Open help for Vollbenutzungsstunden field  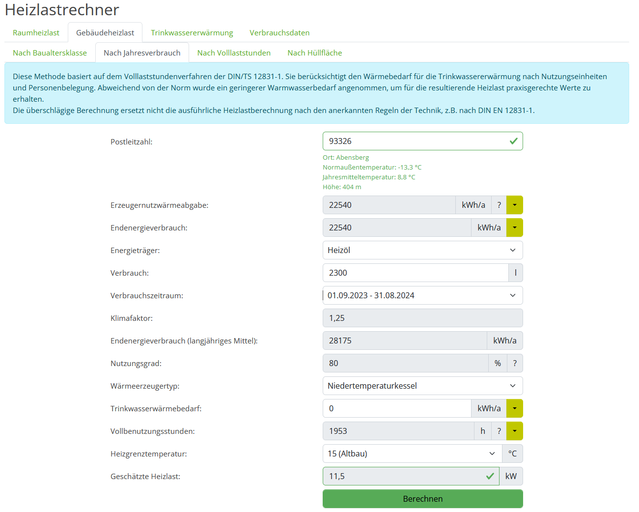[x=499, y=431]
